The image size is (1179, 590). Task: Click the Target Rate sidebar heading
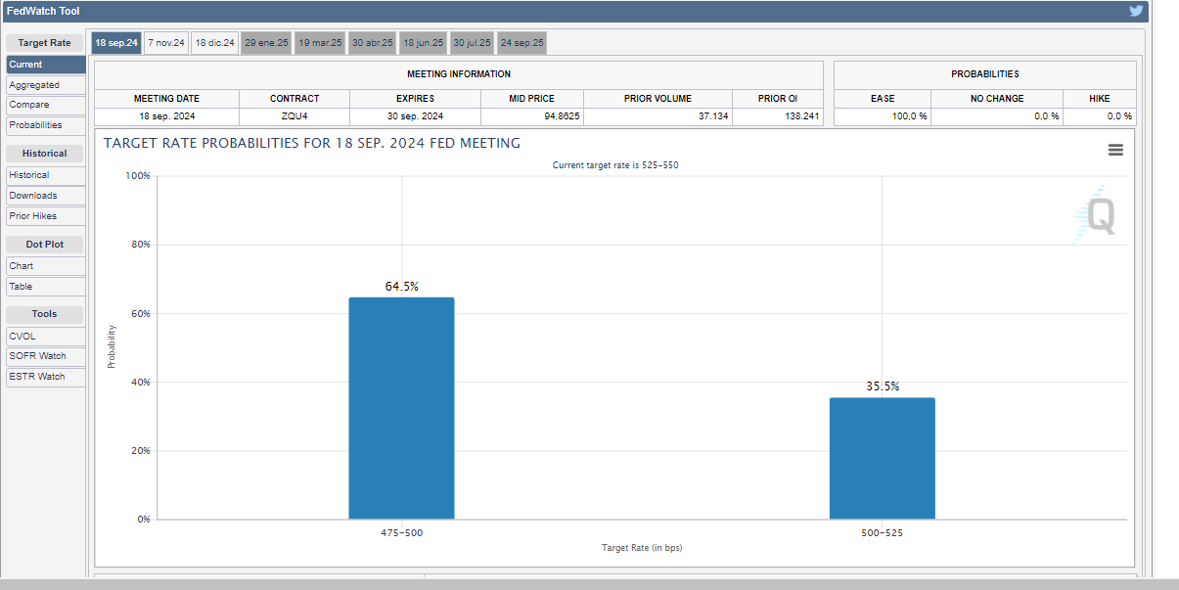pyautogui.click(x=45, y=43)
